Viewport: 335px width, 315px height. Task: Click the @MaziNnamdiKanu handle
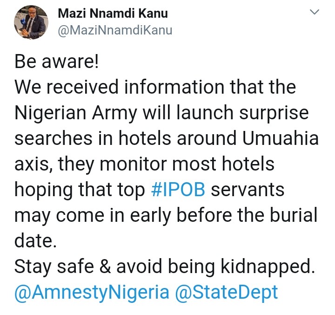[115, 30]
